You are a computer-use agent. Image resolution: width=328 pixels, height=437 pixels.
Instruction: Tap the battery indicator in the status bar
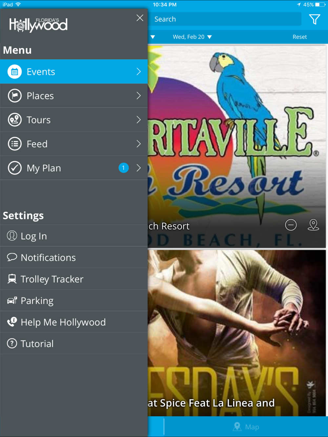click(x=320, y=5)
